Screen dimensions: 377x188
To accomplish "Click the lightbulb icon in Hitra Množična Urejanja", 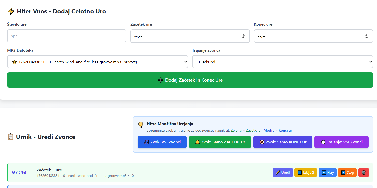I will (141, 125).
